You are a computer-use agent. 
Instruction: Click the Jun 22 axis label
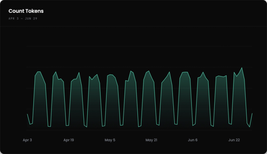pos(234,140)
